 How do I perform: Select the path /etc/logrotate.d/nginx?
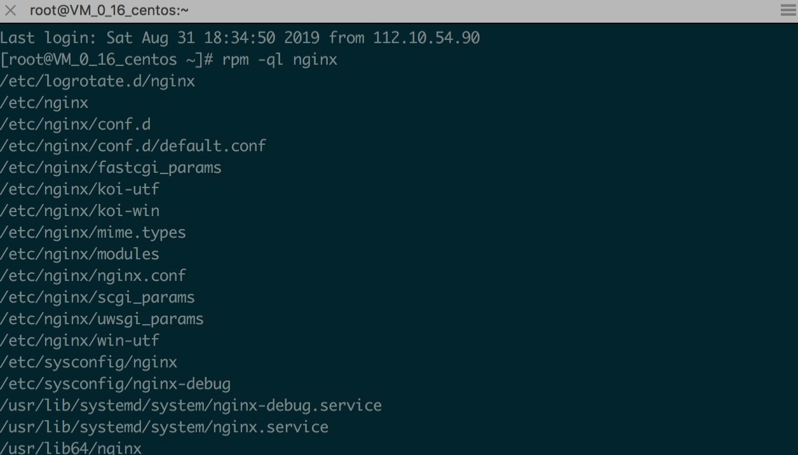pyautogui.click(x=97, y=81)
